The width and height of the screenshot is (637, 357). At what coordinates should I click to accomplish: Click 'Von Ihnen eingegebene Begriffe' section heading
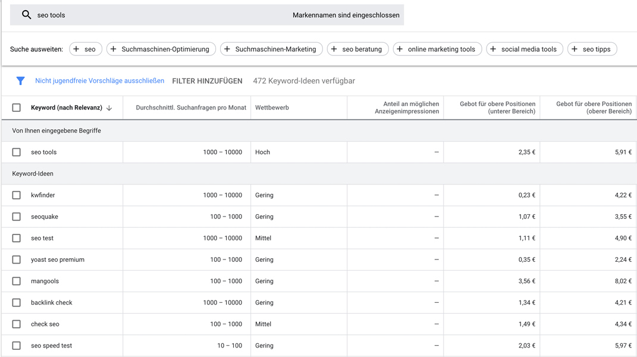[x=57, y=131]
